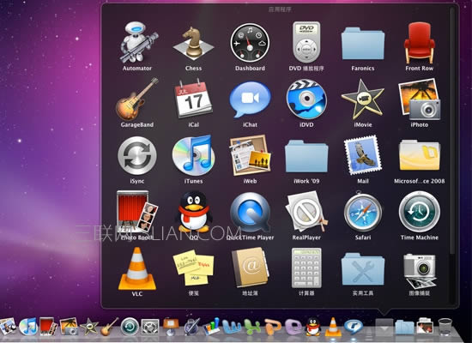Launch 计算器 calculator app
Image resolution: width=472 pixels, height=343 pixels.
[x=306, y=268]
